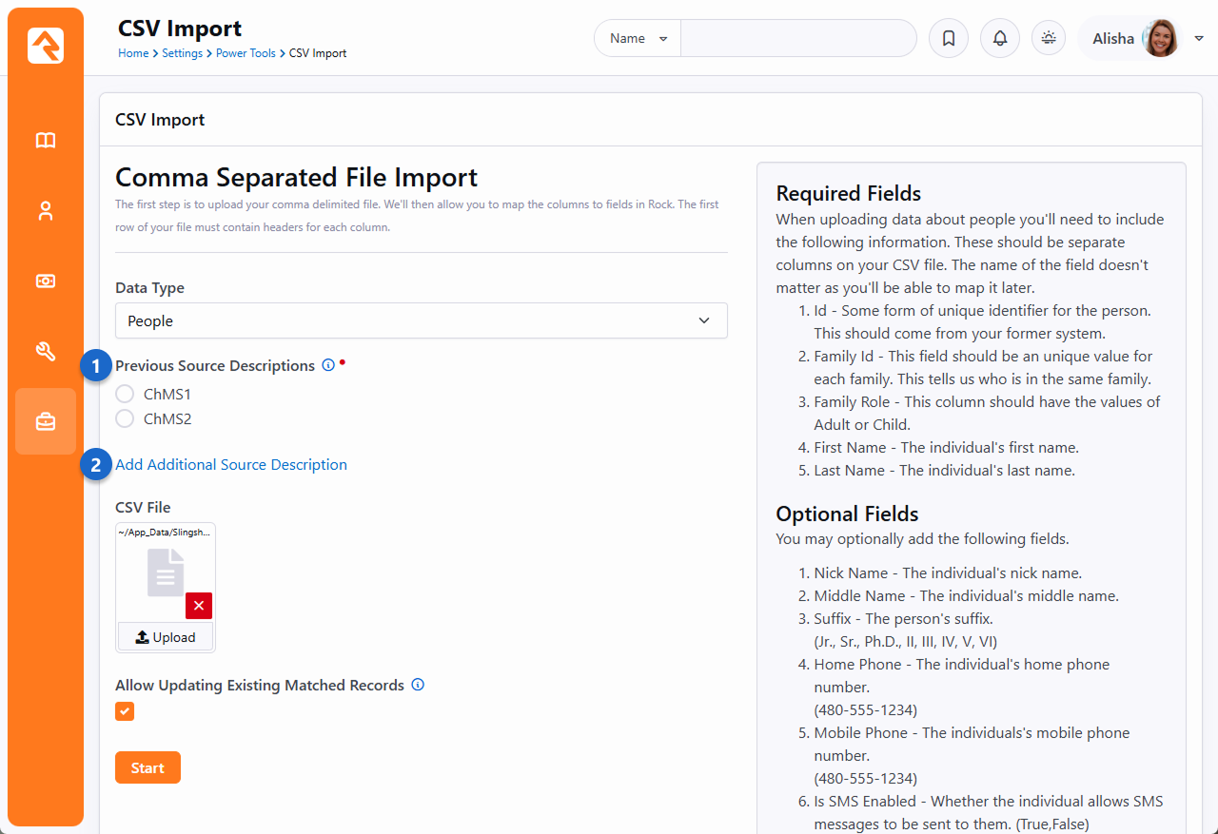The image size is (1218, 834).
Task: Open the briefcase admin icon in sidebar
Action: coord(46,421)
